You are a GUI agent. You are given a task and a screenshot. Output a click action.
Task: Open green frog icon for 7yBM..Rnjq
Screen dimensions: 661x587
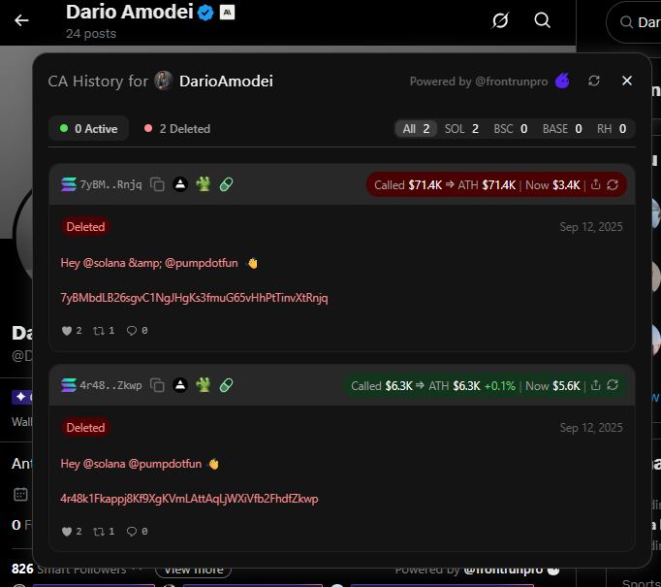[x=204, y=184]
